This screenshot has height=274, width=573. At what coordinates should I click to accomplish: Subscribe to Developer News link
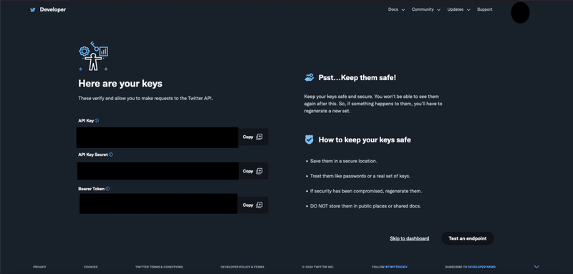point(481,267)
